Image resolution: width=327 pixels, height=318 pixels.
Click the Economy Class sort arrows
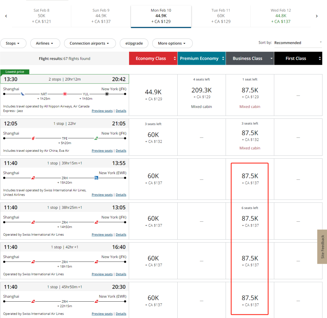click(175, 58)
